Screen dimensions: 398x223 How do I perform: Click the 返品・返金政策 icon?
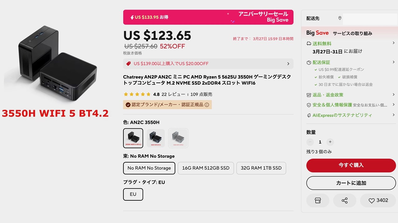(x=308, y=95)
